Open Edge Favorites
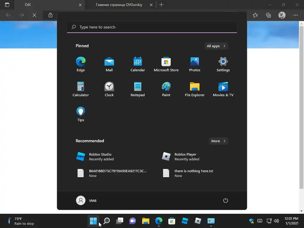Screen dimensions: 304x228 [x=255, y=15]
